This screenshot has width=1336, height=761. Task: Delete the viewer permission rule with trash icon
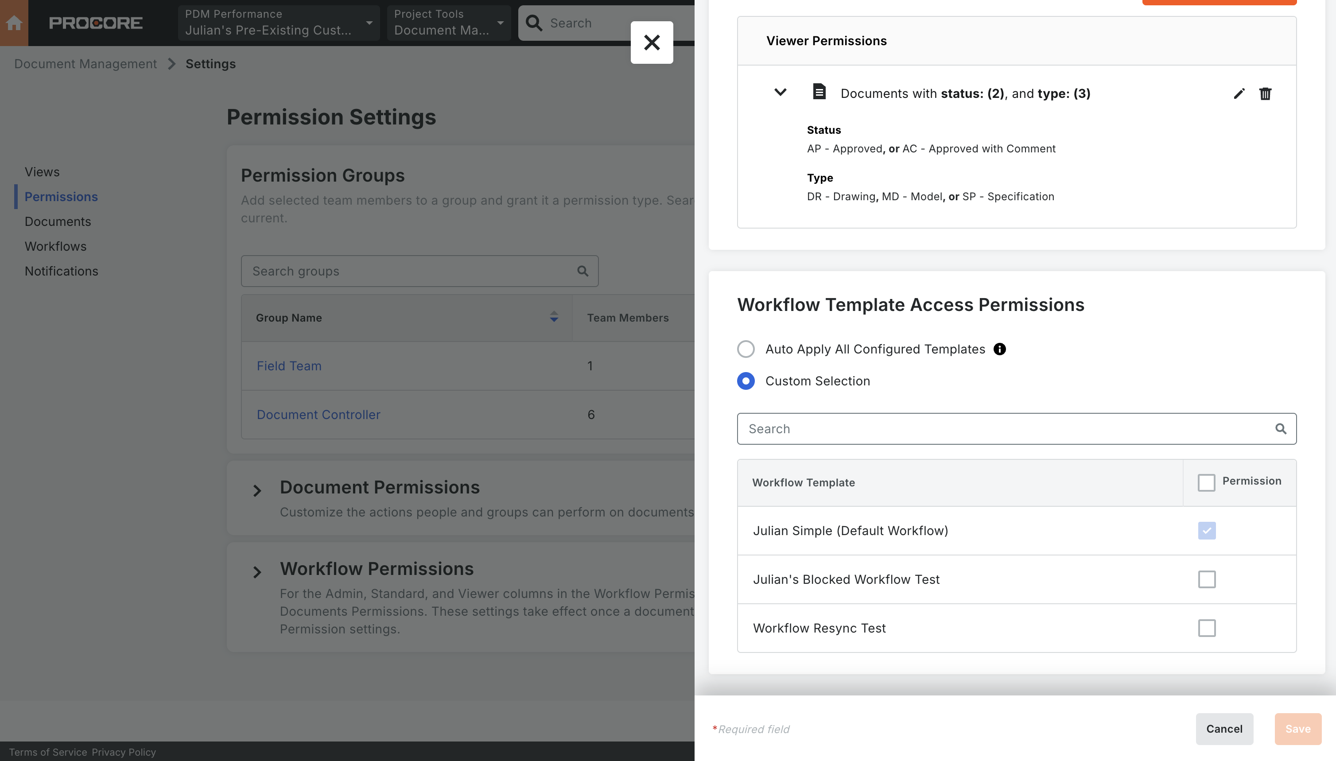tap(1265, 93)
